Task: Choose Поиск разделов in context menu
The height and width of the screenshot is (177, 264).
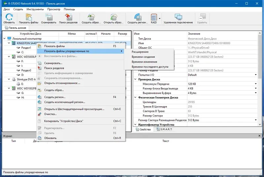Action: pyautogui.click(x=81, y=68)
